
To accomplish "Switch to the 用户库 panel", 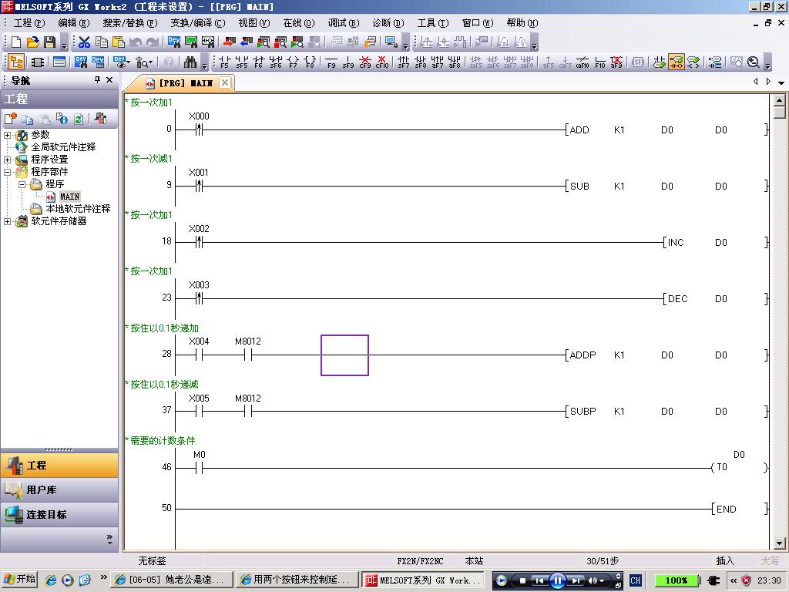I will 59,490.
